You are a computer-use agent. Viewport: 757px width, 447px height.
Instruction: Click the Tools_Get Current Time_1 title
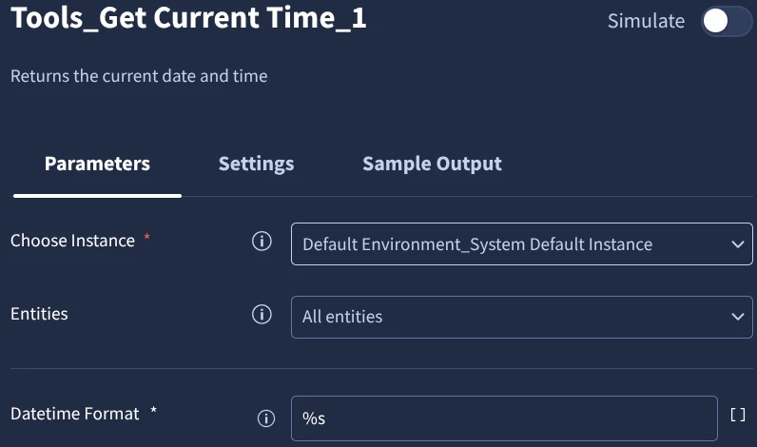[x=188, y=18]
